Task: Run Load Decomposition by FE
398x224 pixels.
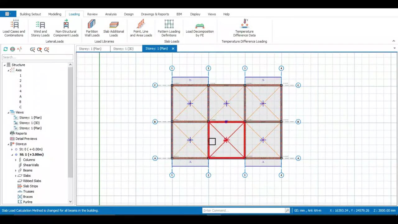Action: pos(200,28)
